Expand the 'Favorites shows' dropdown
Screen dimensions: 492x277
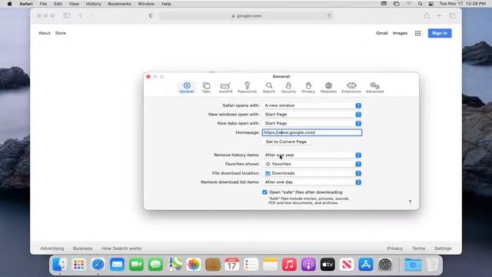click(x=312, y=164)
